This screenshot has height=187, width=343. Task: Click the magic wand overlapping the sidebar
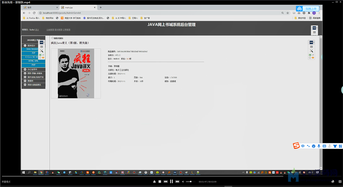41,51
